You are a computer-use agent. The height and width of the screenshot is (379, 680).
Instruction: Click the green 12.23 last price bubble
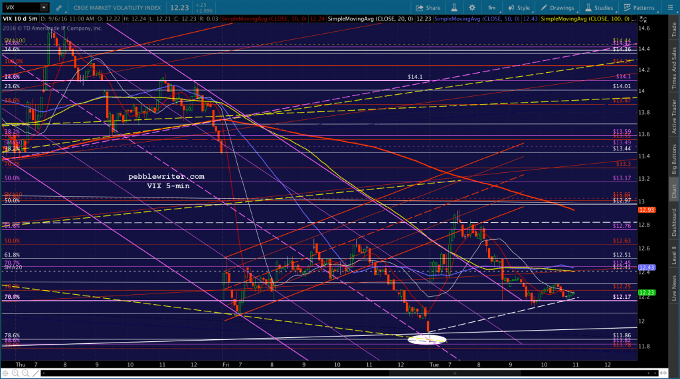click(647, 293)
